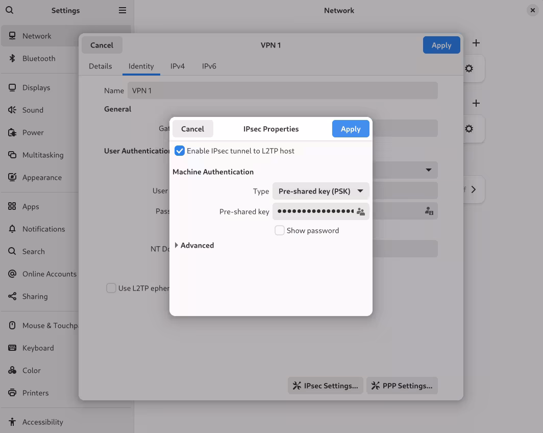This screenshot has height=433, width=543.
Task: Open the Type Pre-shared key dropdown
Action: [320, 190]
